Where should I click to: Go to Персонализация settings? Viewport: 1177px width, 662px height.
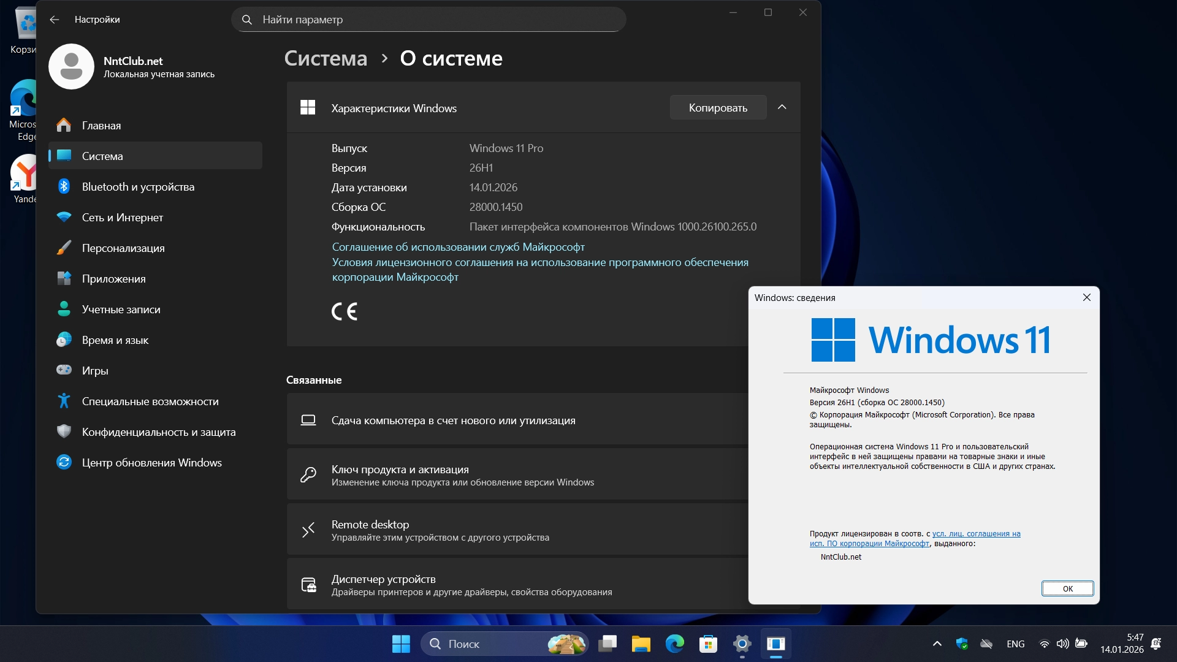tap(123, 248)
